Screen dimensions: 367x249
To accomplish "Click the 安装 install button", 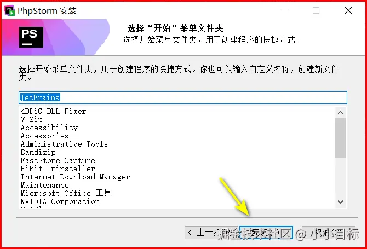I will (266, 233).
